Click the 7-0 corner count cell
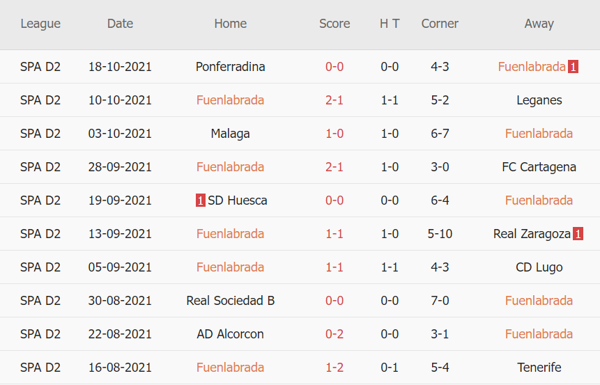The height and width of the screenshot is (385, 600). point(440,301)
